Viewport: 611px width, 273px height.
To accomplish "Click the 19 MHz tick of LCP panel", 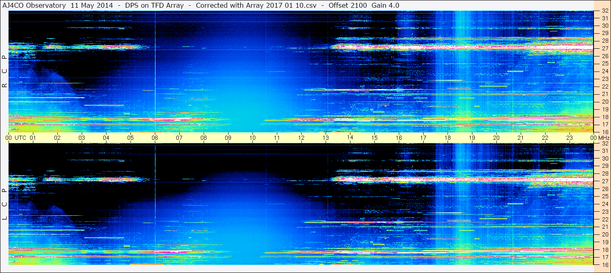I will pos(604,242).
